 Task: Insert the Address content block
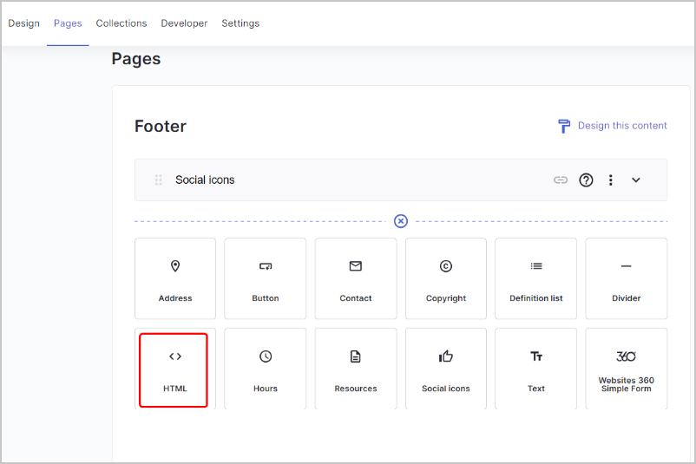tap(175, 278)
